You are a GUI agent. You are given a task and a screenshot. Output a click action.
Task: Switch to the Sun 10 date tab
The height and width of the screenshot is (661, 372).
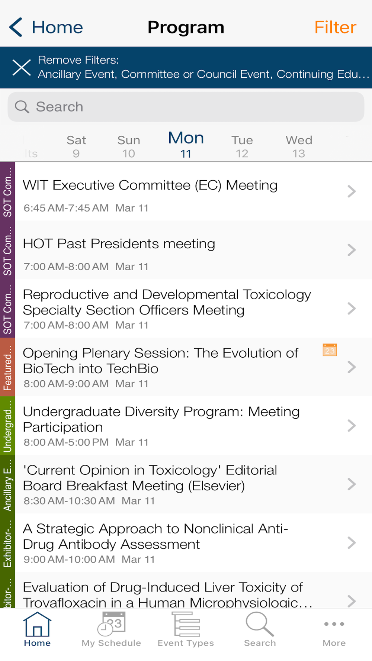point(129,146)
